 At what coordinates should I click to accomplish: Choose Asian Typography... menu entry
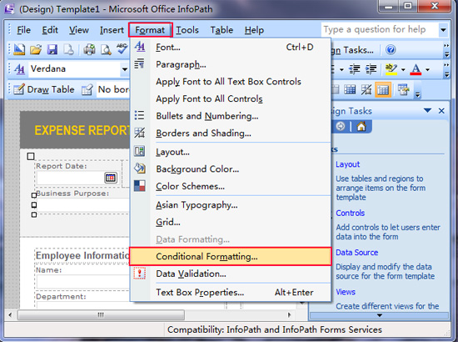click(230, 205)
